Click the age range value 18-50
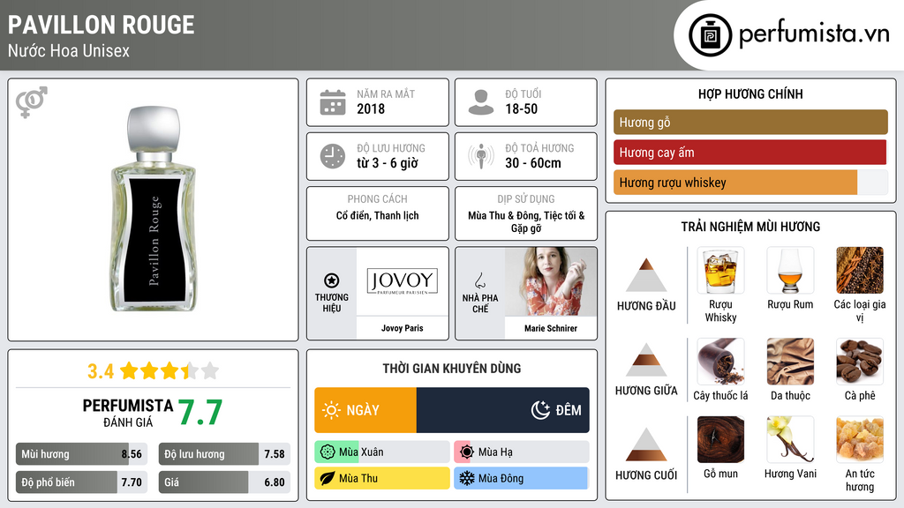904x508 pixels. (x=521, y=108)
